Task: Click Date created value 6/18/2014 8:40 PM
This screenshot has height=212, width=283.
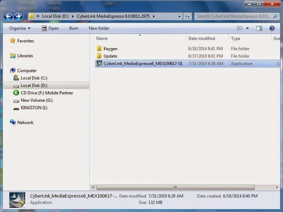Action: click(x=240, y=196)
